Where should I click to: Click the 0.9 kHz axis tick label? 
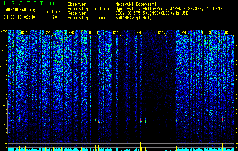click(x=3, y=87)
